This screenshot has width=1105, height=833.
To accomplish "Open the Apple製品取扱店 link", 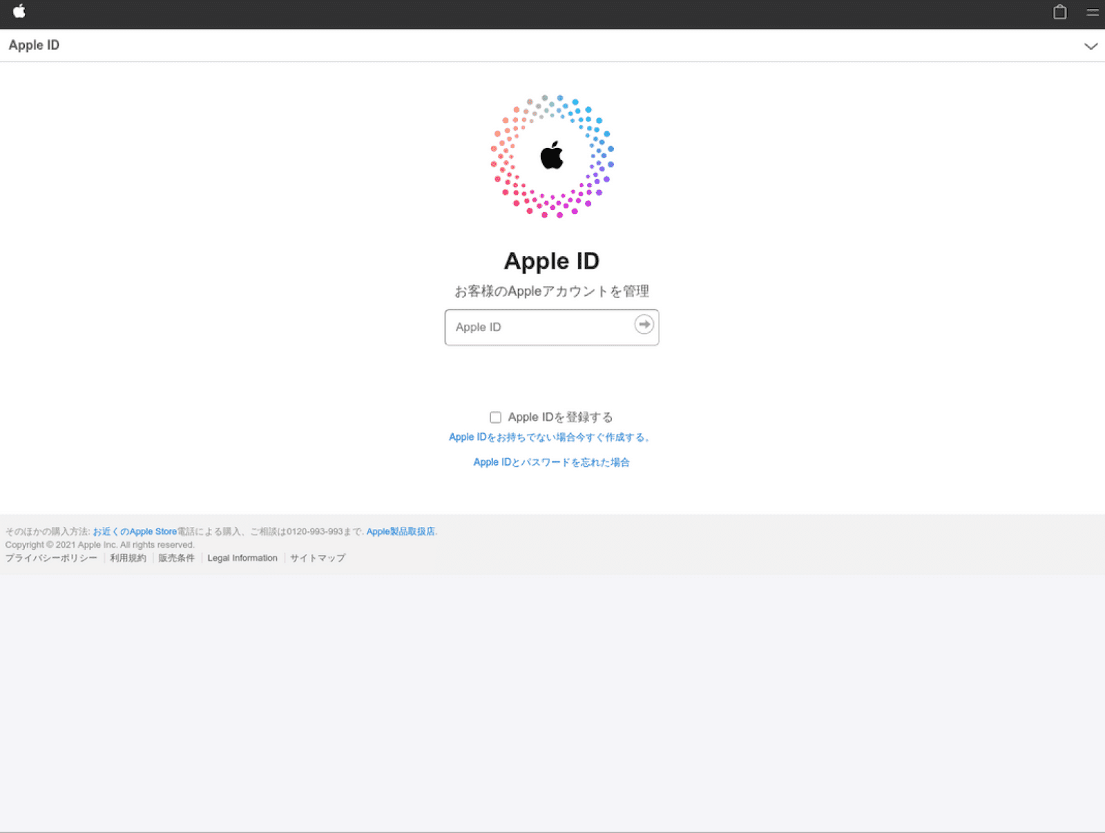I will coord(401,531).
